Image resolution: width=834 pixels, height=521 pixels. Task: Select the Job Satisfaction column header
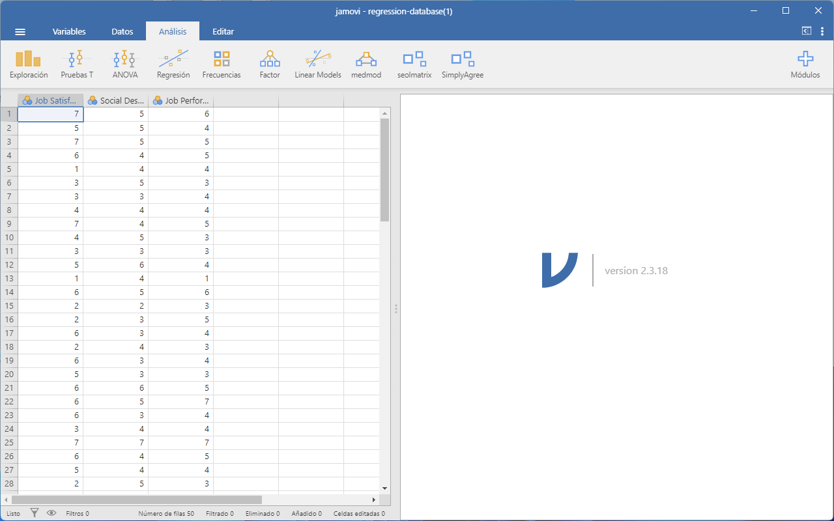[51, 101]
